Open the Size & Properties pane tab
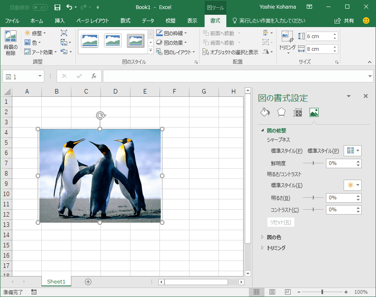 tap(298, 112)
